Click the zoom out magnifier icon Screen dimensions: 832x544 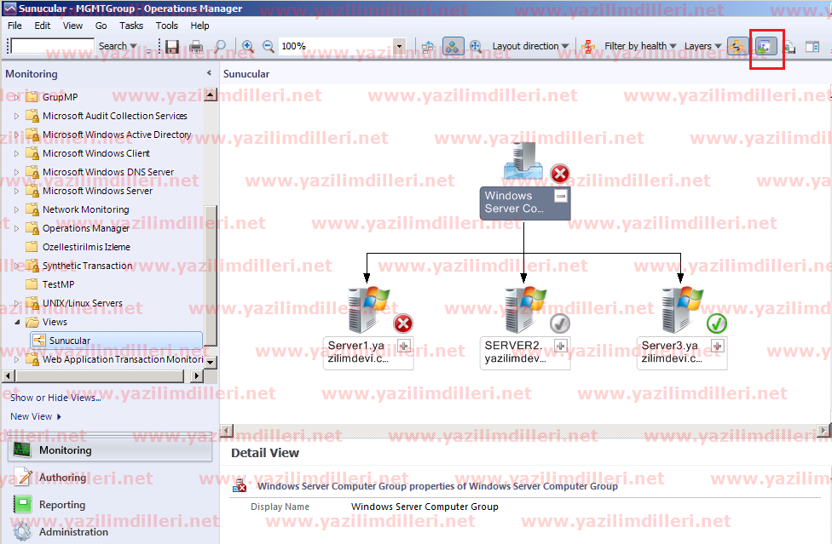(x=268, y=47)
